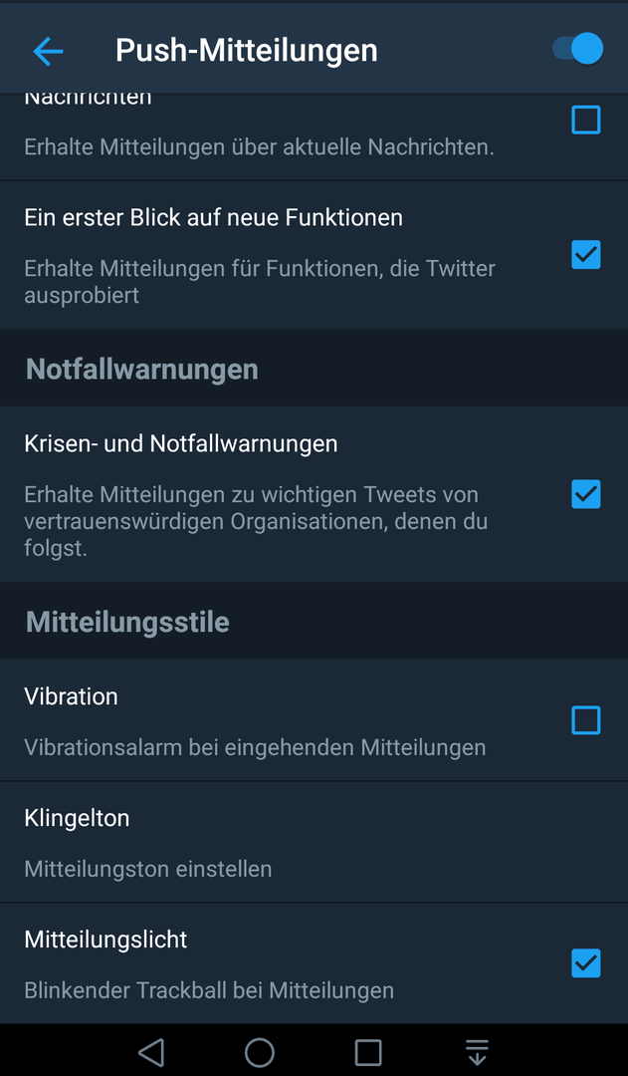The width and height of the screenshot is (628, 1076).
Task: Turn off the Push-Mitteilungen master switch
Action: click(x=578, y=50)
